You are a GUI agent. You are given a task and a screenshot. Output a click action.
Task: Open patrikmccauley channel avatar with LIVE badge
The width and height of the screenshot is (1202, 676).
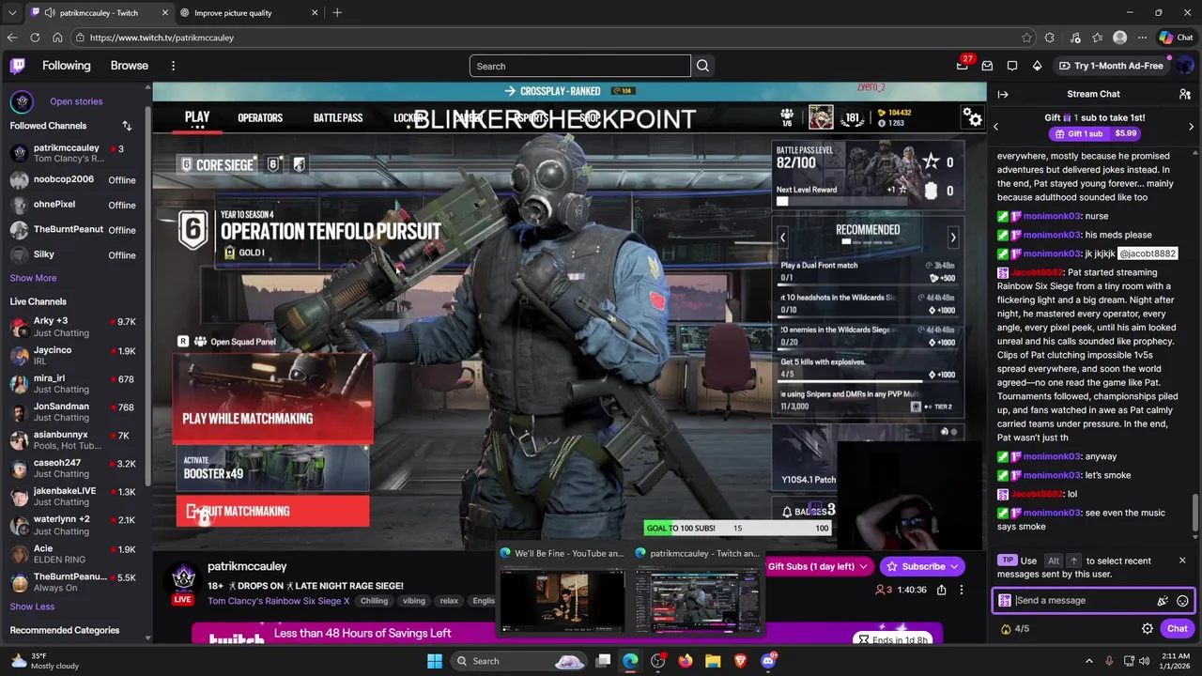[x=183, y=582]
